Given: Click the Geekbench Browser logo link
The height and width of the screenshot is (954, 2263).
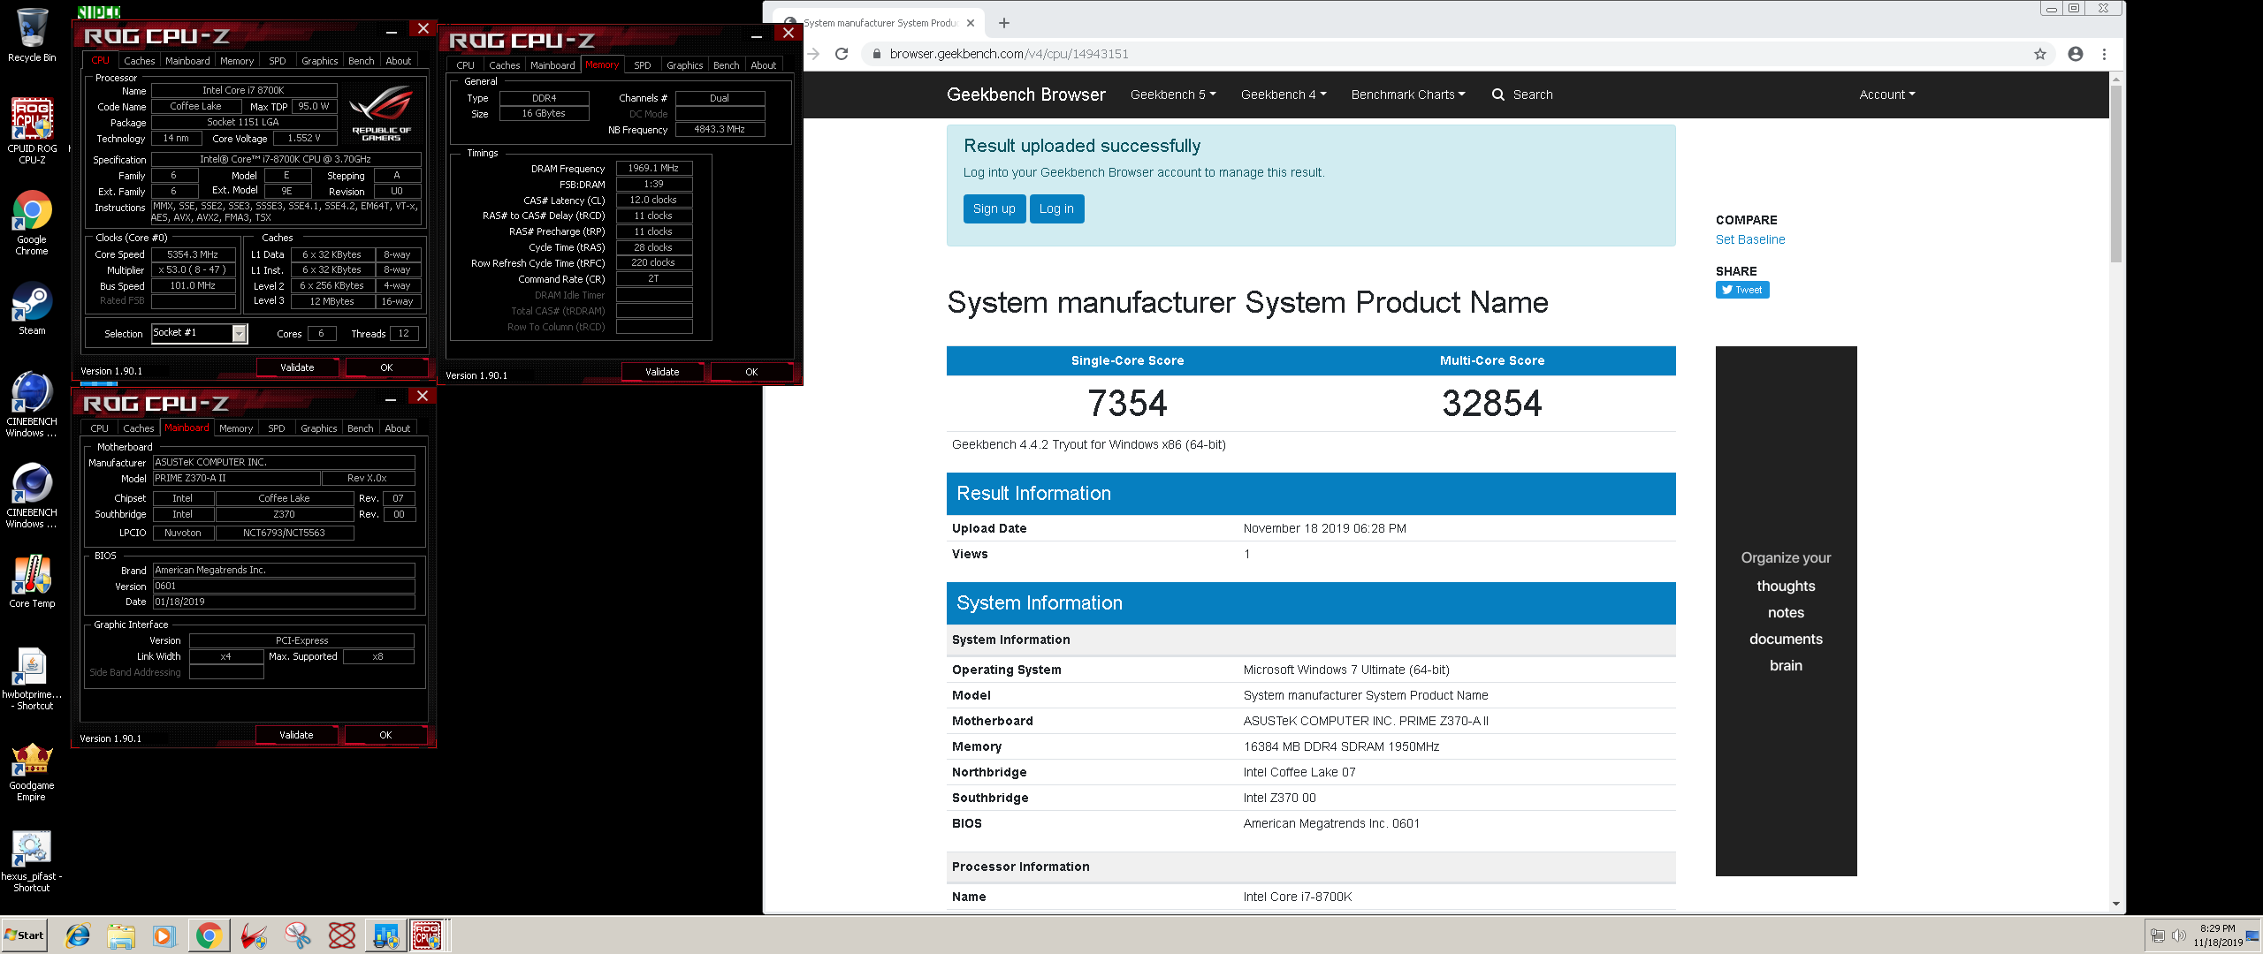Looking at the screenshot, I should pos(1026,95).
